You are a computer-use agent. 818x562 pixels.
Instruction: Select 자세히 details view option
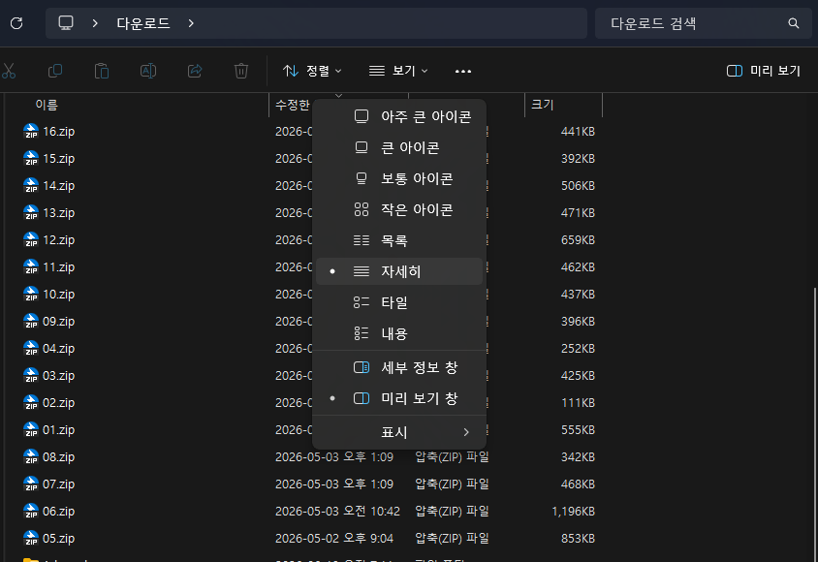pyautogui.click(x=399, y=271)
